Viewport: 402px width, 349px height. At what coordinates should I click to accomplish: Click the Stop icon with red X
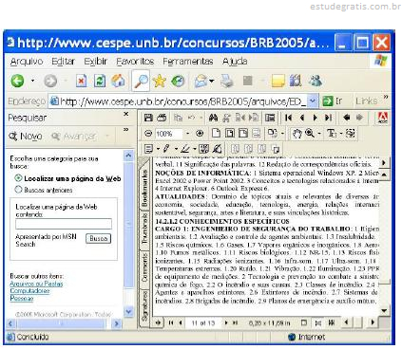coord(81,81)
